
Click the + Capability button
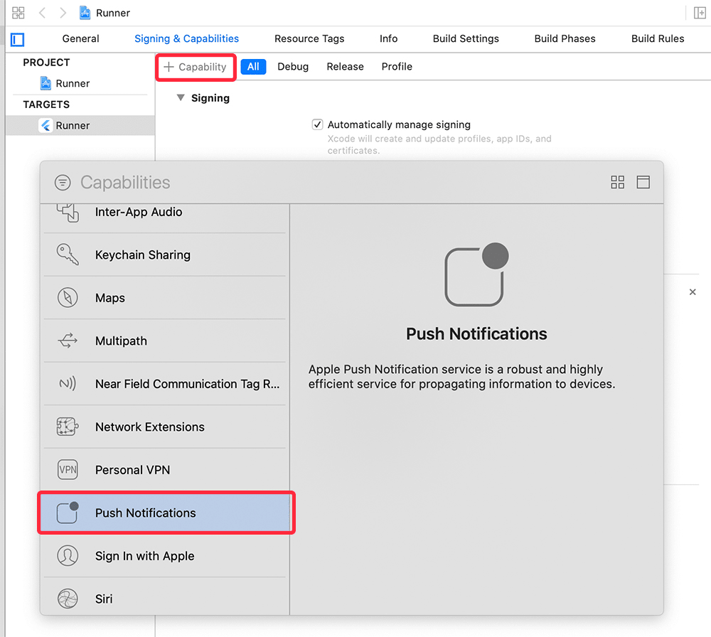196,67
